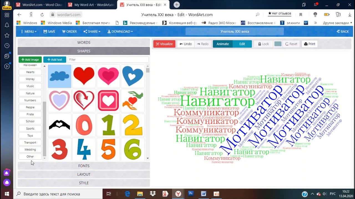This screenshot has height=199, width=355.
Task: Open a new browser tab
Action: [177, 5]
